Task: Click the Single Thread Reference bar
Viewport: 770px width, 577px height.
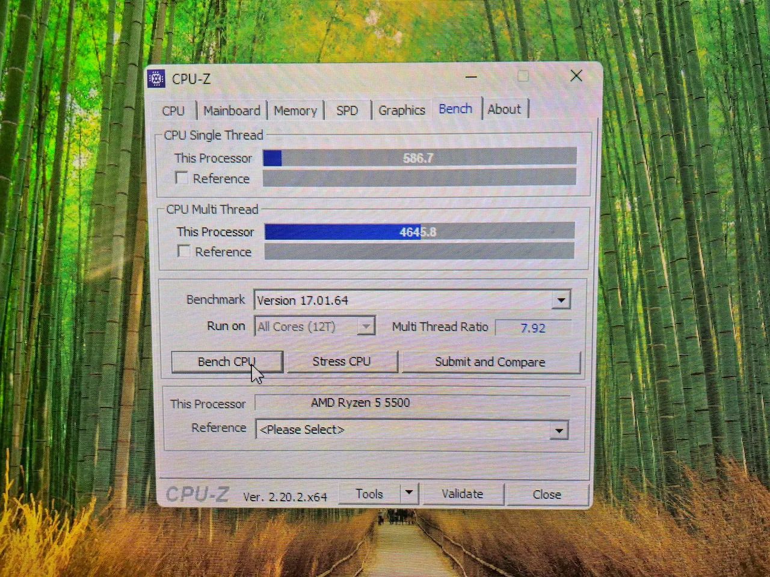Action: coord(419,177)
